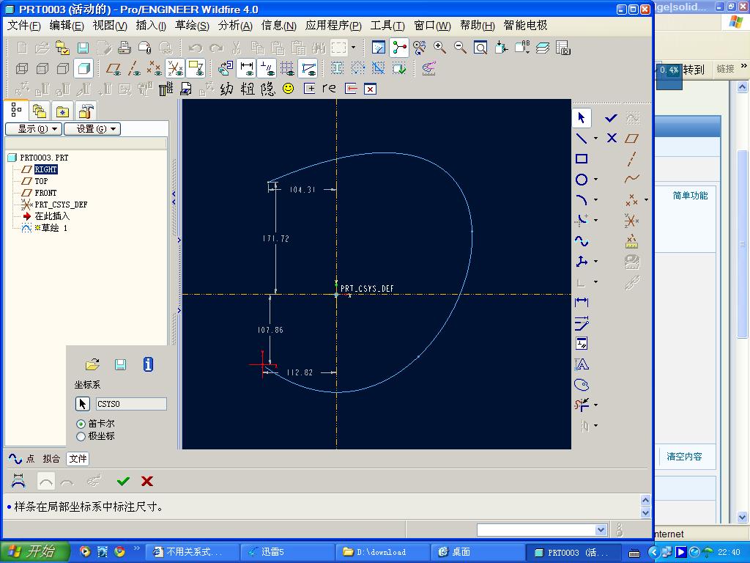The width and height of the screenshot is (750, 563).
Task: Click the layers icon in main toolbar
Action: coord(543,48)
